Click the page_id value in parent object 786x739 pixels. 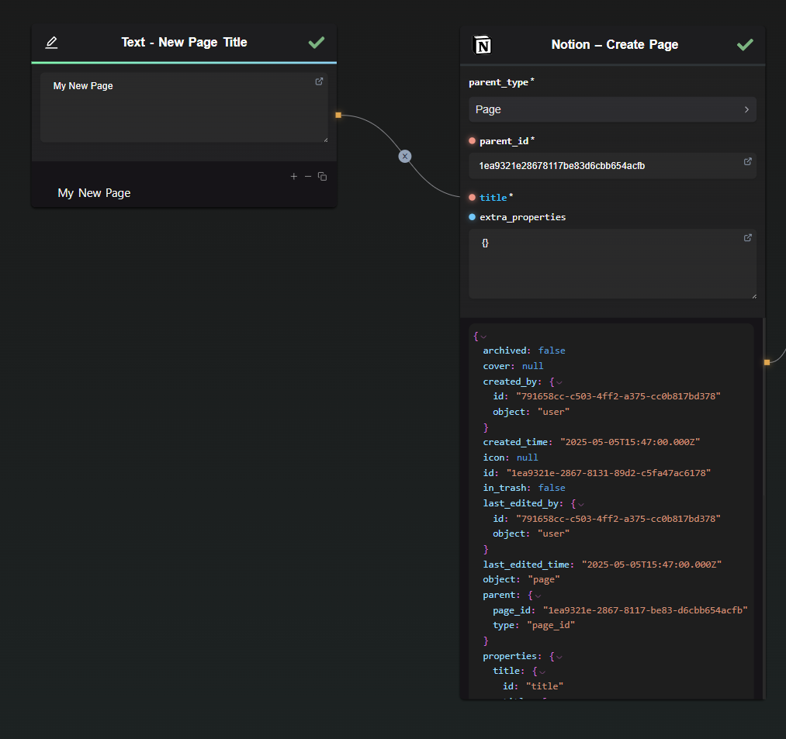point(646,610)
